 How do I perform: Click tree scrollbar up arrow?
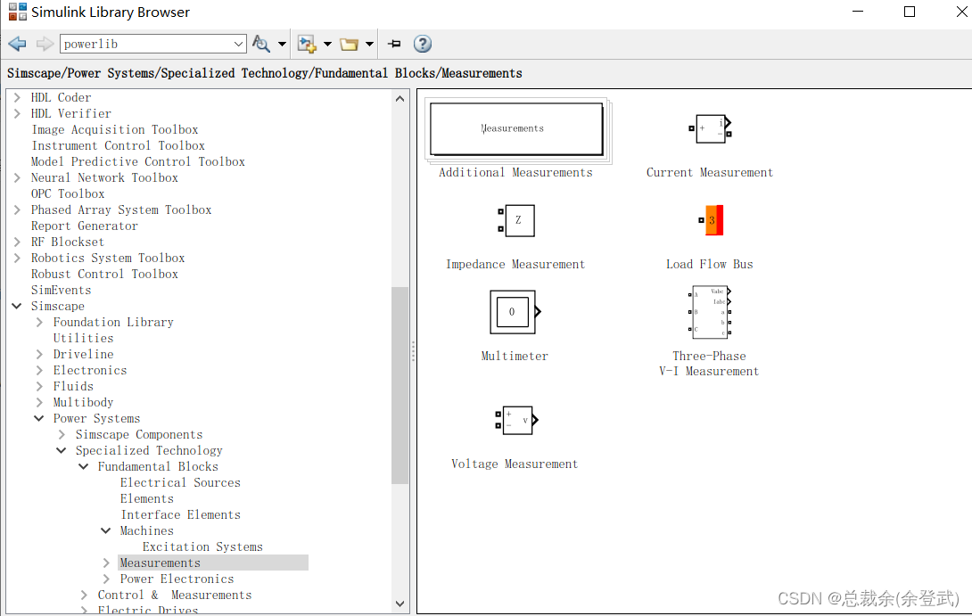[x=400, y=98]
